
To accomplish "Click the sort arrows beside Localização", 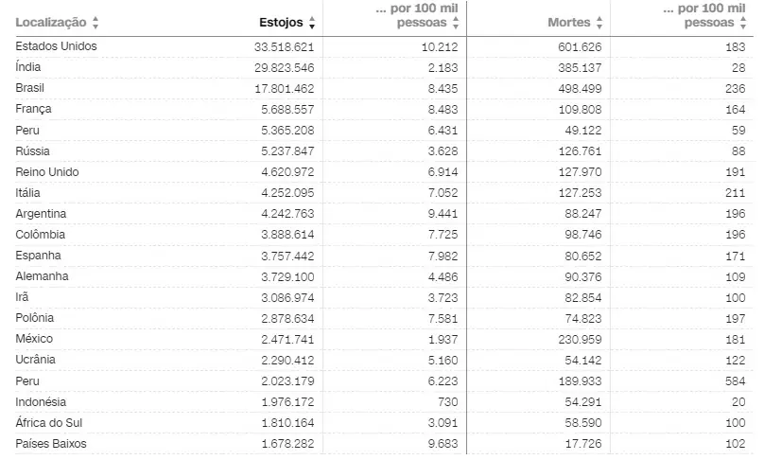I will click(95, 22).
